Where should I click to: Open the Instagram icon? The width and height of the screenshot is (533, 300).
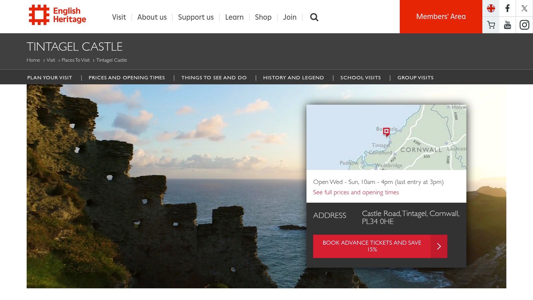click(x=524, y=25)
